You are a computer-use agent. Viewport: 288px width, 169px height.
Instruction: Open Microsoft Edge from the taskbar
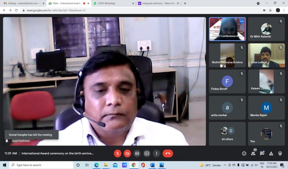pyautogui.click(x=96, y=165)
